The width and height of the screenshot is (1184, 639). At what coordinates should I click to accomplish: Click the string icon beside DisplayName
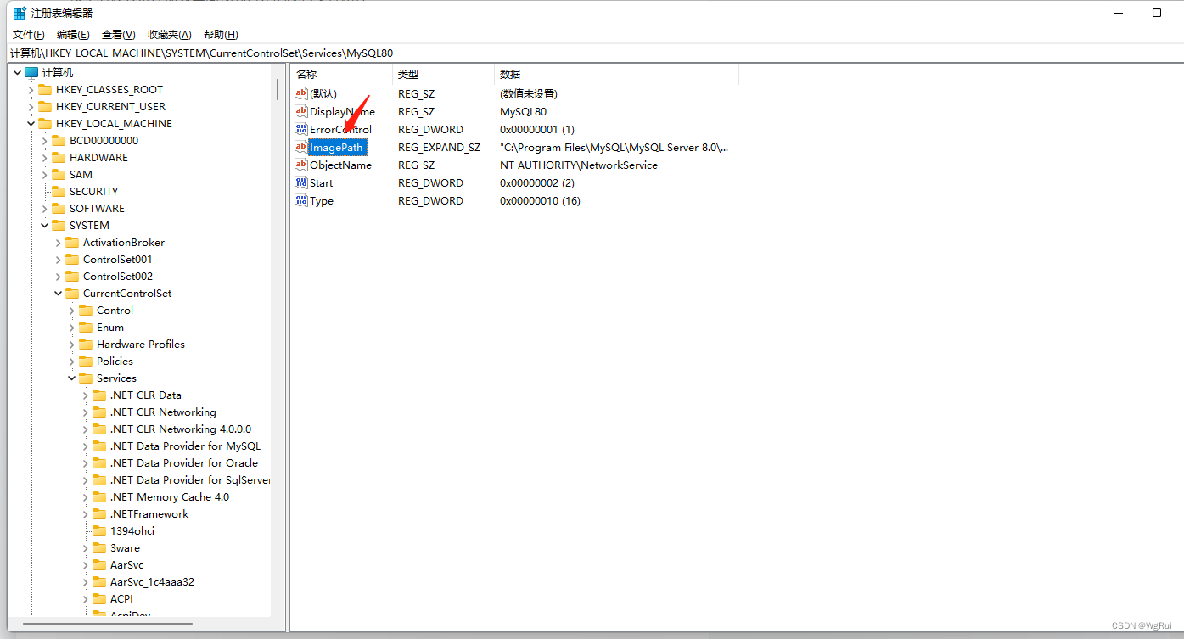300,111
